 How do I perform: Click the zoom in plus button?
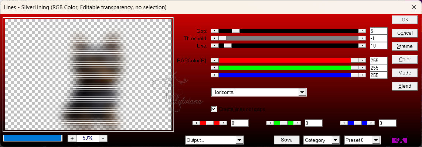tap(72, 138)
